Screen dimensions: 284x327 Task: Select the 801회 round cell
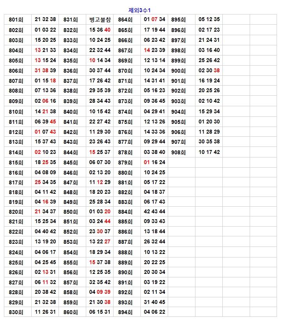(16, 20)
